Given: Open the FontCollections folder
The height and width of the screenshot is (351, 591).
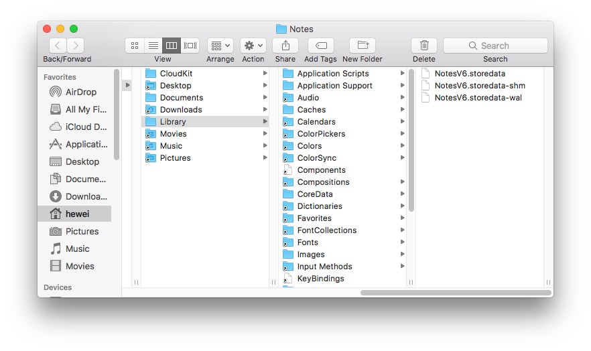Looking at the screenshot, I should tap(343, 230).
